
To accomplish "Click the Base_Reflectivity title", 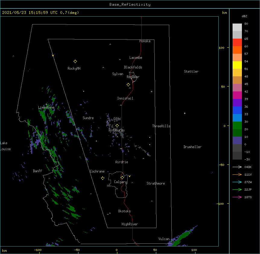I will coord(130,5).
